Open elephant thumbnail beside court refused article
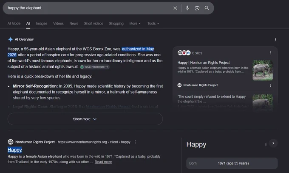 (263, 103)
